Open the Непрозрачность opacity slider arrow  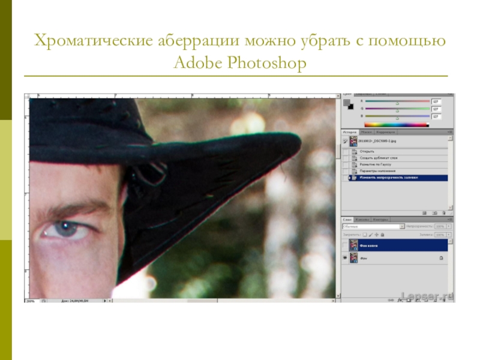(448, 227)
